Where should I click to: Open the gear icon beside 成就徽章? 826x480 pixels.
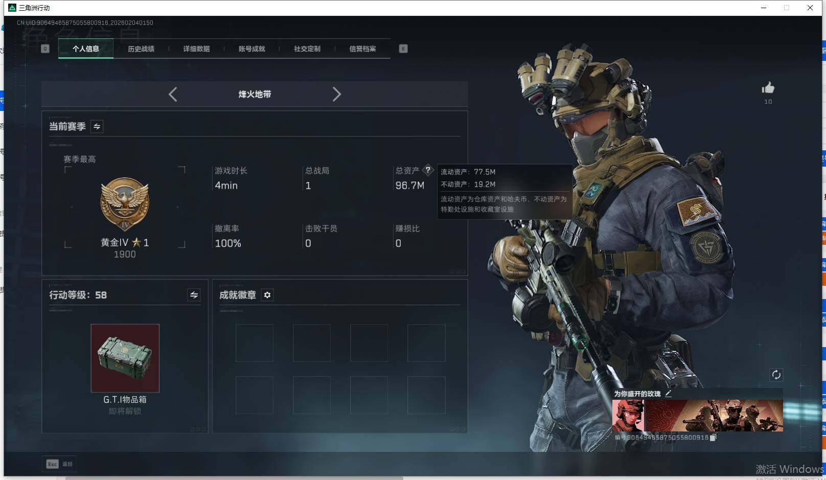click(267, 295)
